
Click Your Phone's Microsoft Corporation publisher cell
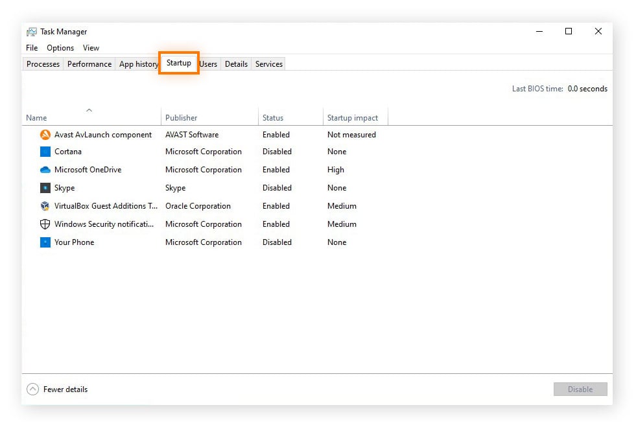point(203,242)
